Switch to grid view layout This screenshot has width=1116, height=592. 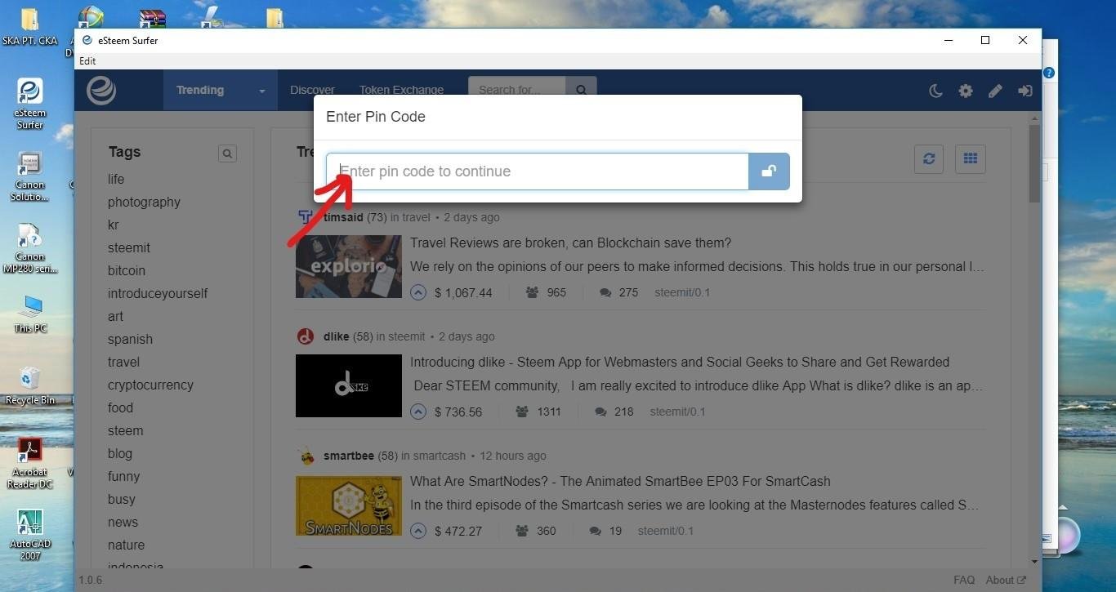pos(971,158)
